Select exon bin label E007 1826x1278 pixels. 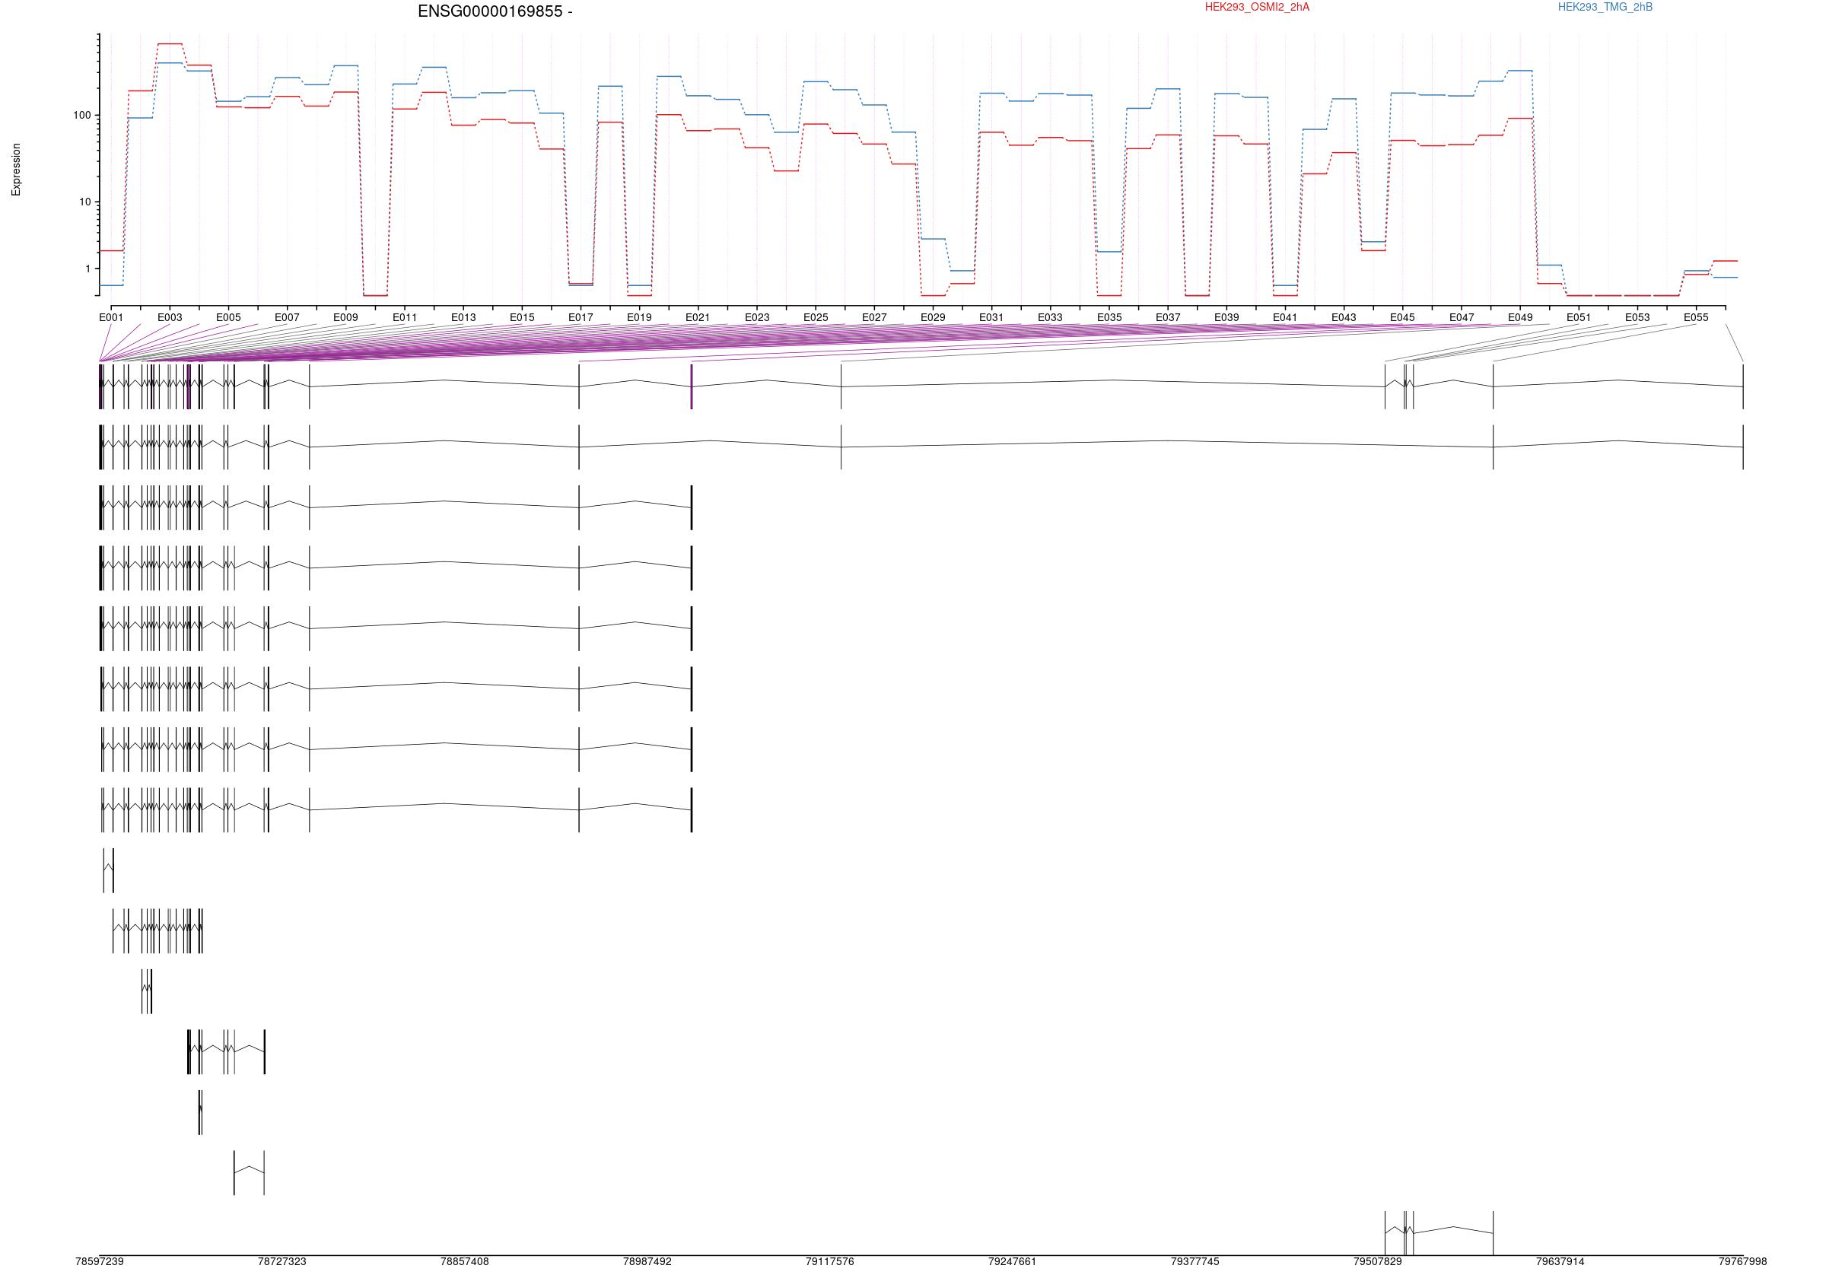287,317
